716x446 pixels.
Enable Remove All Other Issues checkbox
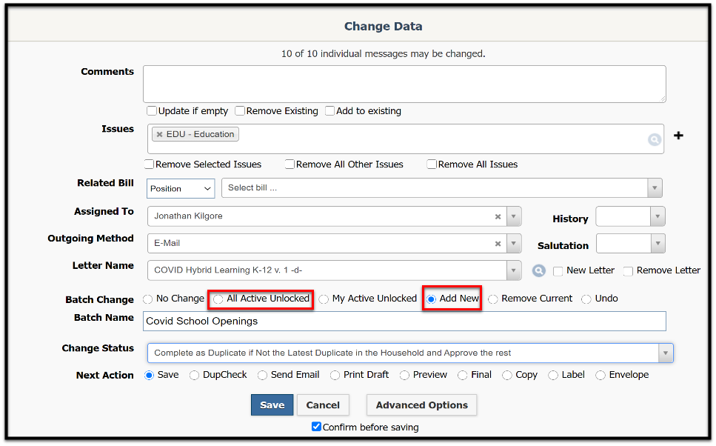[x=290, y=164]
